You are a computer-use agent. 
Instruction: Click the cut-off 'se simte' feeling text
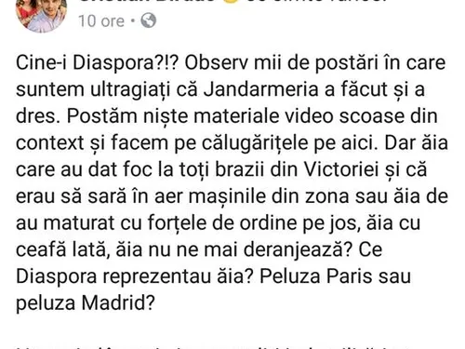pyautogui.click(x=310, y=3)
